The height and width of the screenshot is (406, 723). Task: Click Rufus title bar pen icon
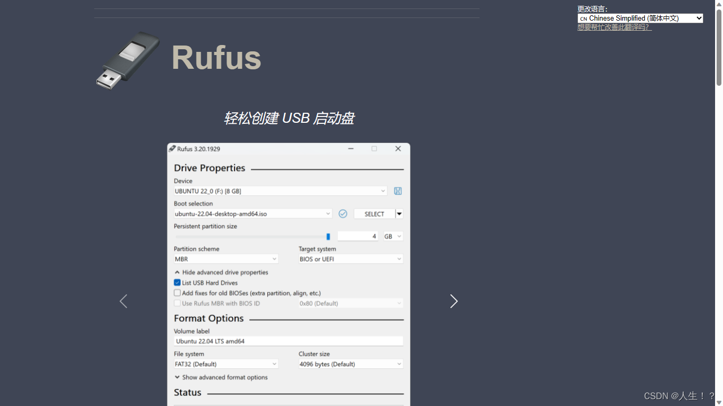point(172,149)
